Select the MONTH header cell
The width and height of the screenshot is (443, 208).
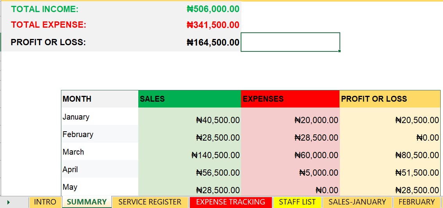click(x=100, y=99)
